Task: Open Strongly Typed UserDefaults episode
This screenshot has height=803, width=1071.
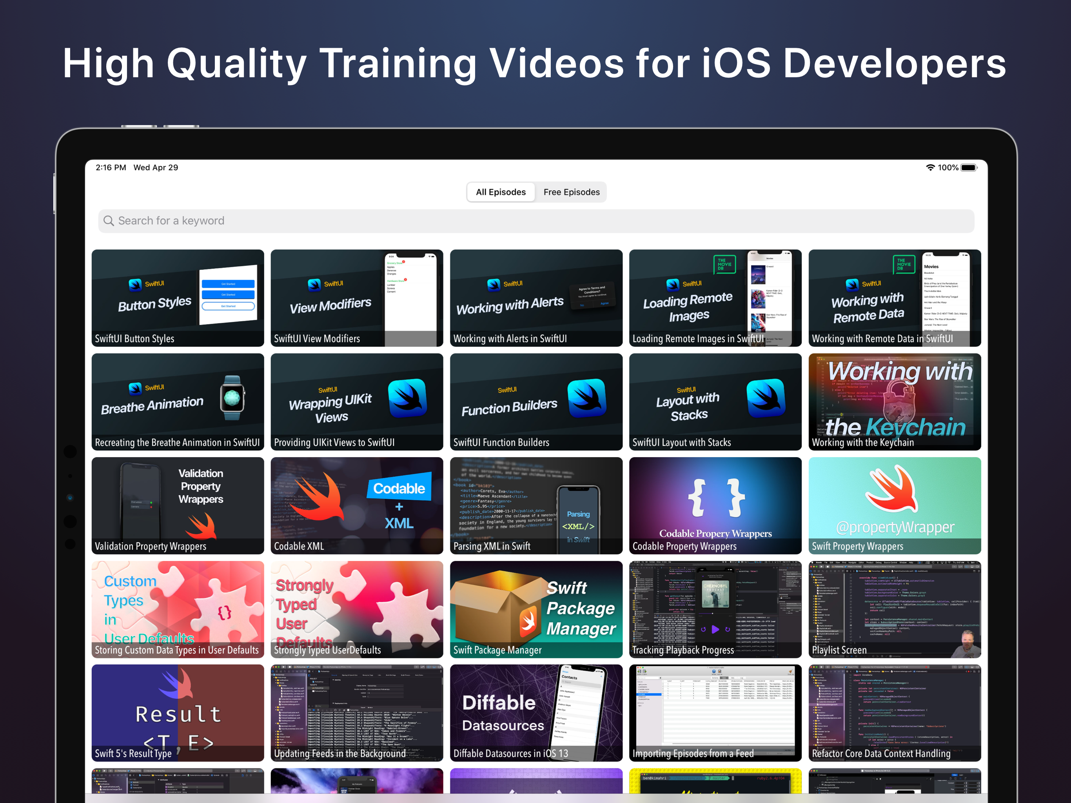Action: point(357,609)
